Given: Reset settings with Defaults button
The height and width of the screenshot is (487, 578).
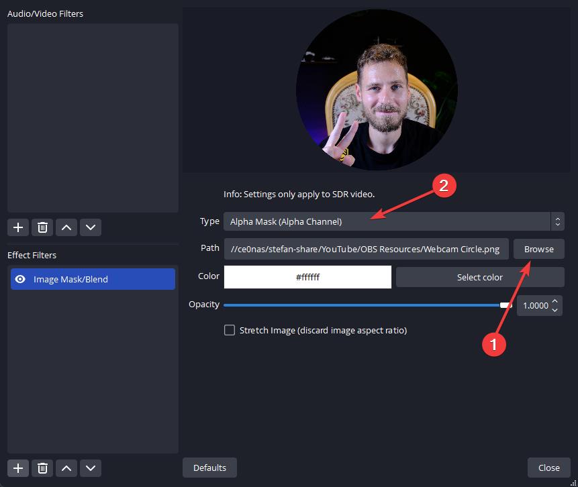Looking at the screenshot, I should 209,468.
